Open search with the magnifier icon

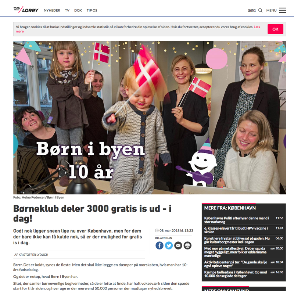(x=260, y=10)
